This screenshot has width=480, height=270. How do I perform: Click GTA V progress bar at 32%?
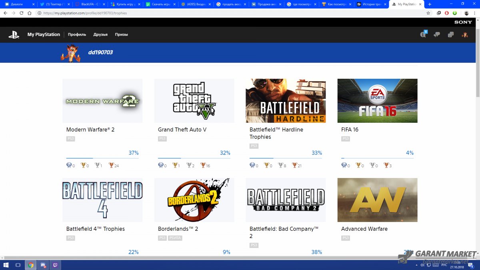[194, 158]
